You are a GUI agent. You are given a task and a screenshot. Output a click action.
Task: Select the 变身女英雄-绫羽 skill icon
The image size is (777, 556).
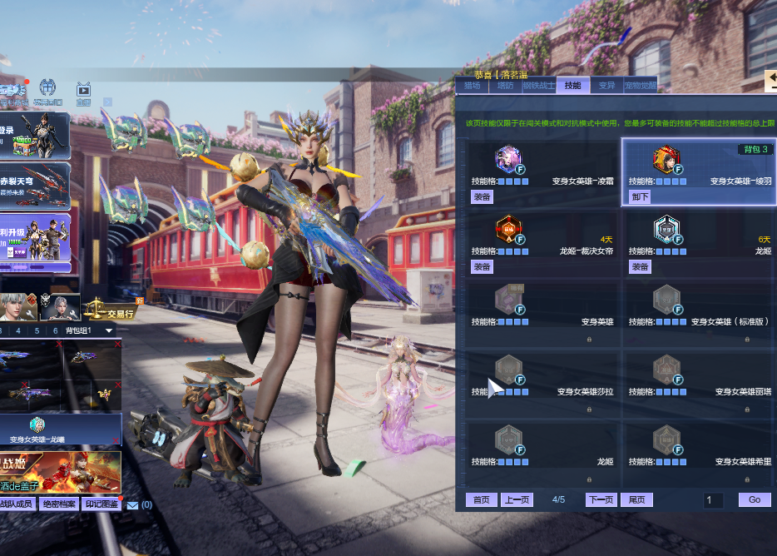666,159
